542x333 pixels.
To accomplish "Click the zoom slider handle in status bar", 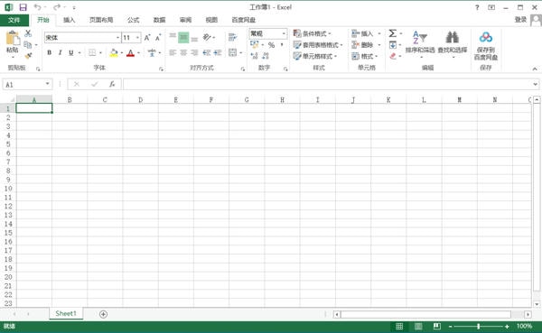I will [479, 326].
